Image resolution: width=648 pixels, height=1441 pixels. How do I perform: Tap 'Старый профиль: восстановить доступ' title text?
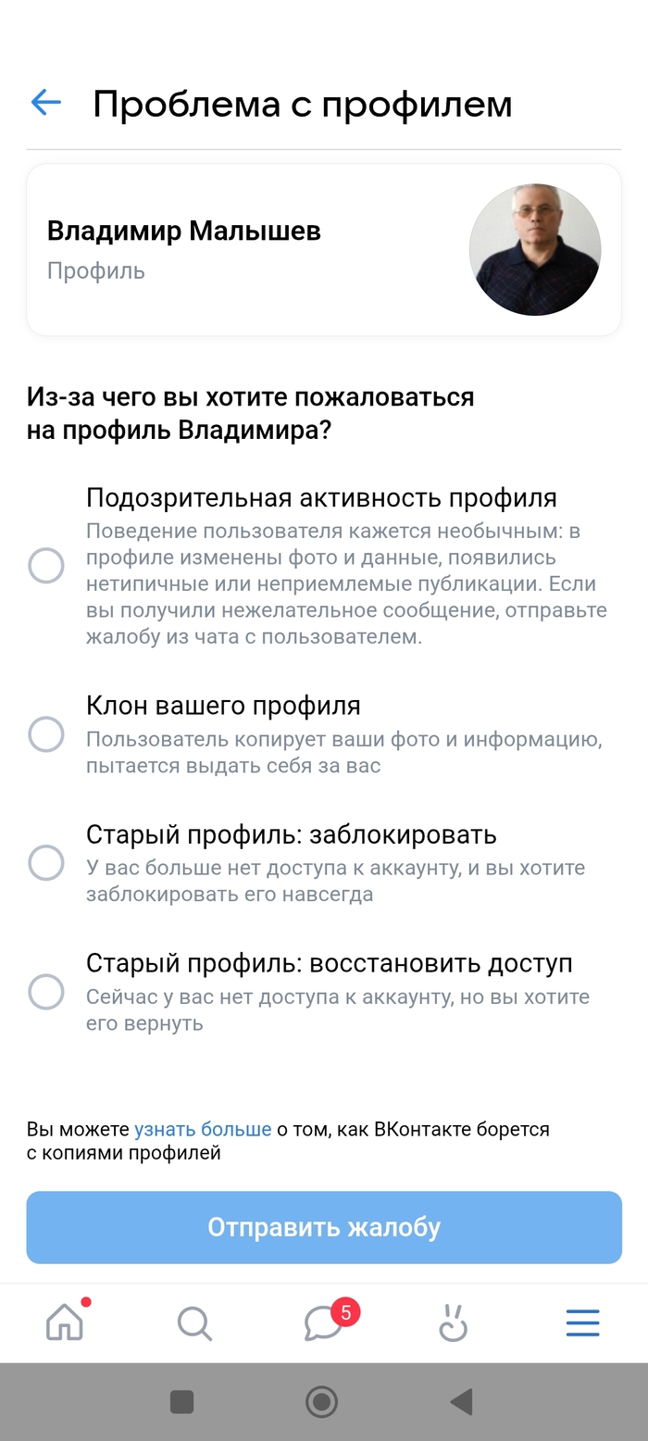329,963
